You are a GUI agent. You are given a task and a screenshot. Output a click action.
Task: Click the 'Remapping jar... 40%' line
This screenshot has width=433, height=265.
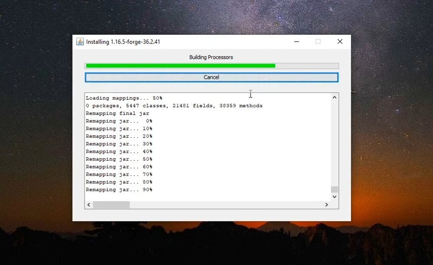119,152
